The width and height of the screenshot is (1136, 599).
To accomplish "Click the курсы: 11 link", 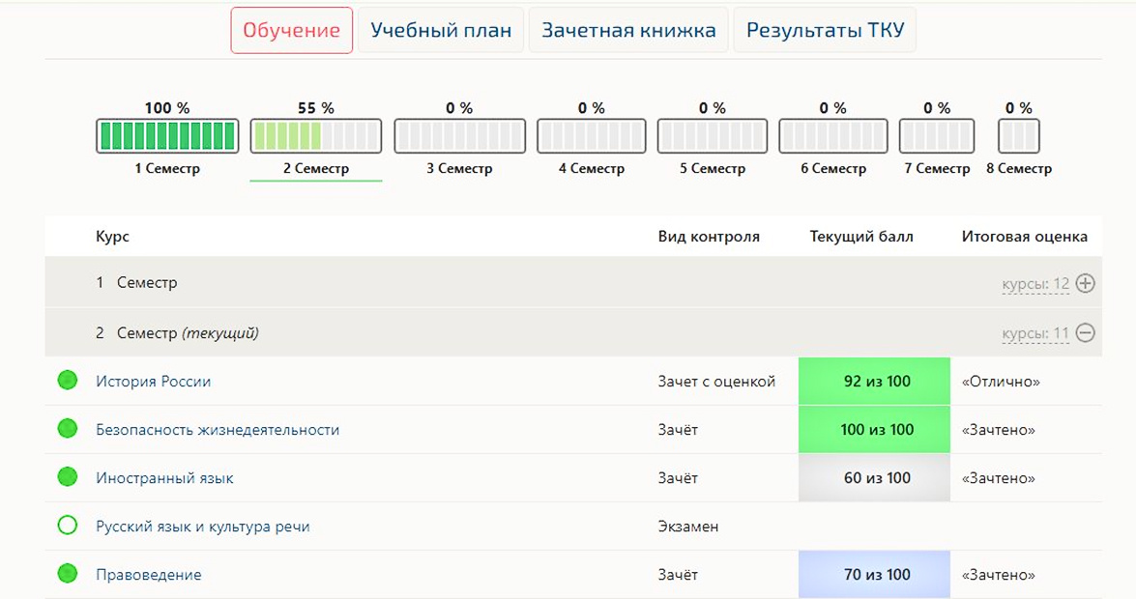I will coord(1035,334).
